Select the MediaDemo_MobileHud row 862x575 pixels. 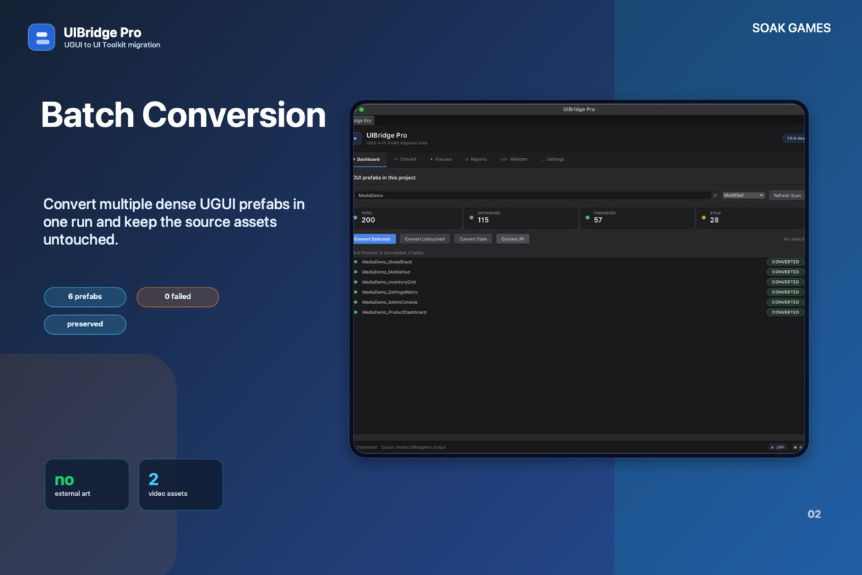tap(578, 272)
